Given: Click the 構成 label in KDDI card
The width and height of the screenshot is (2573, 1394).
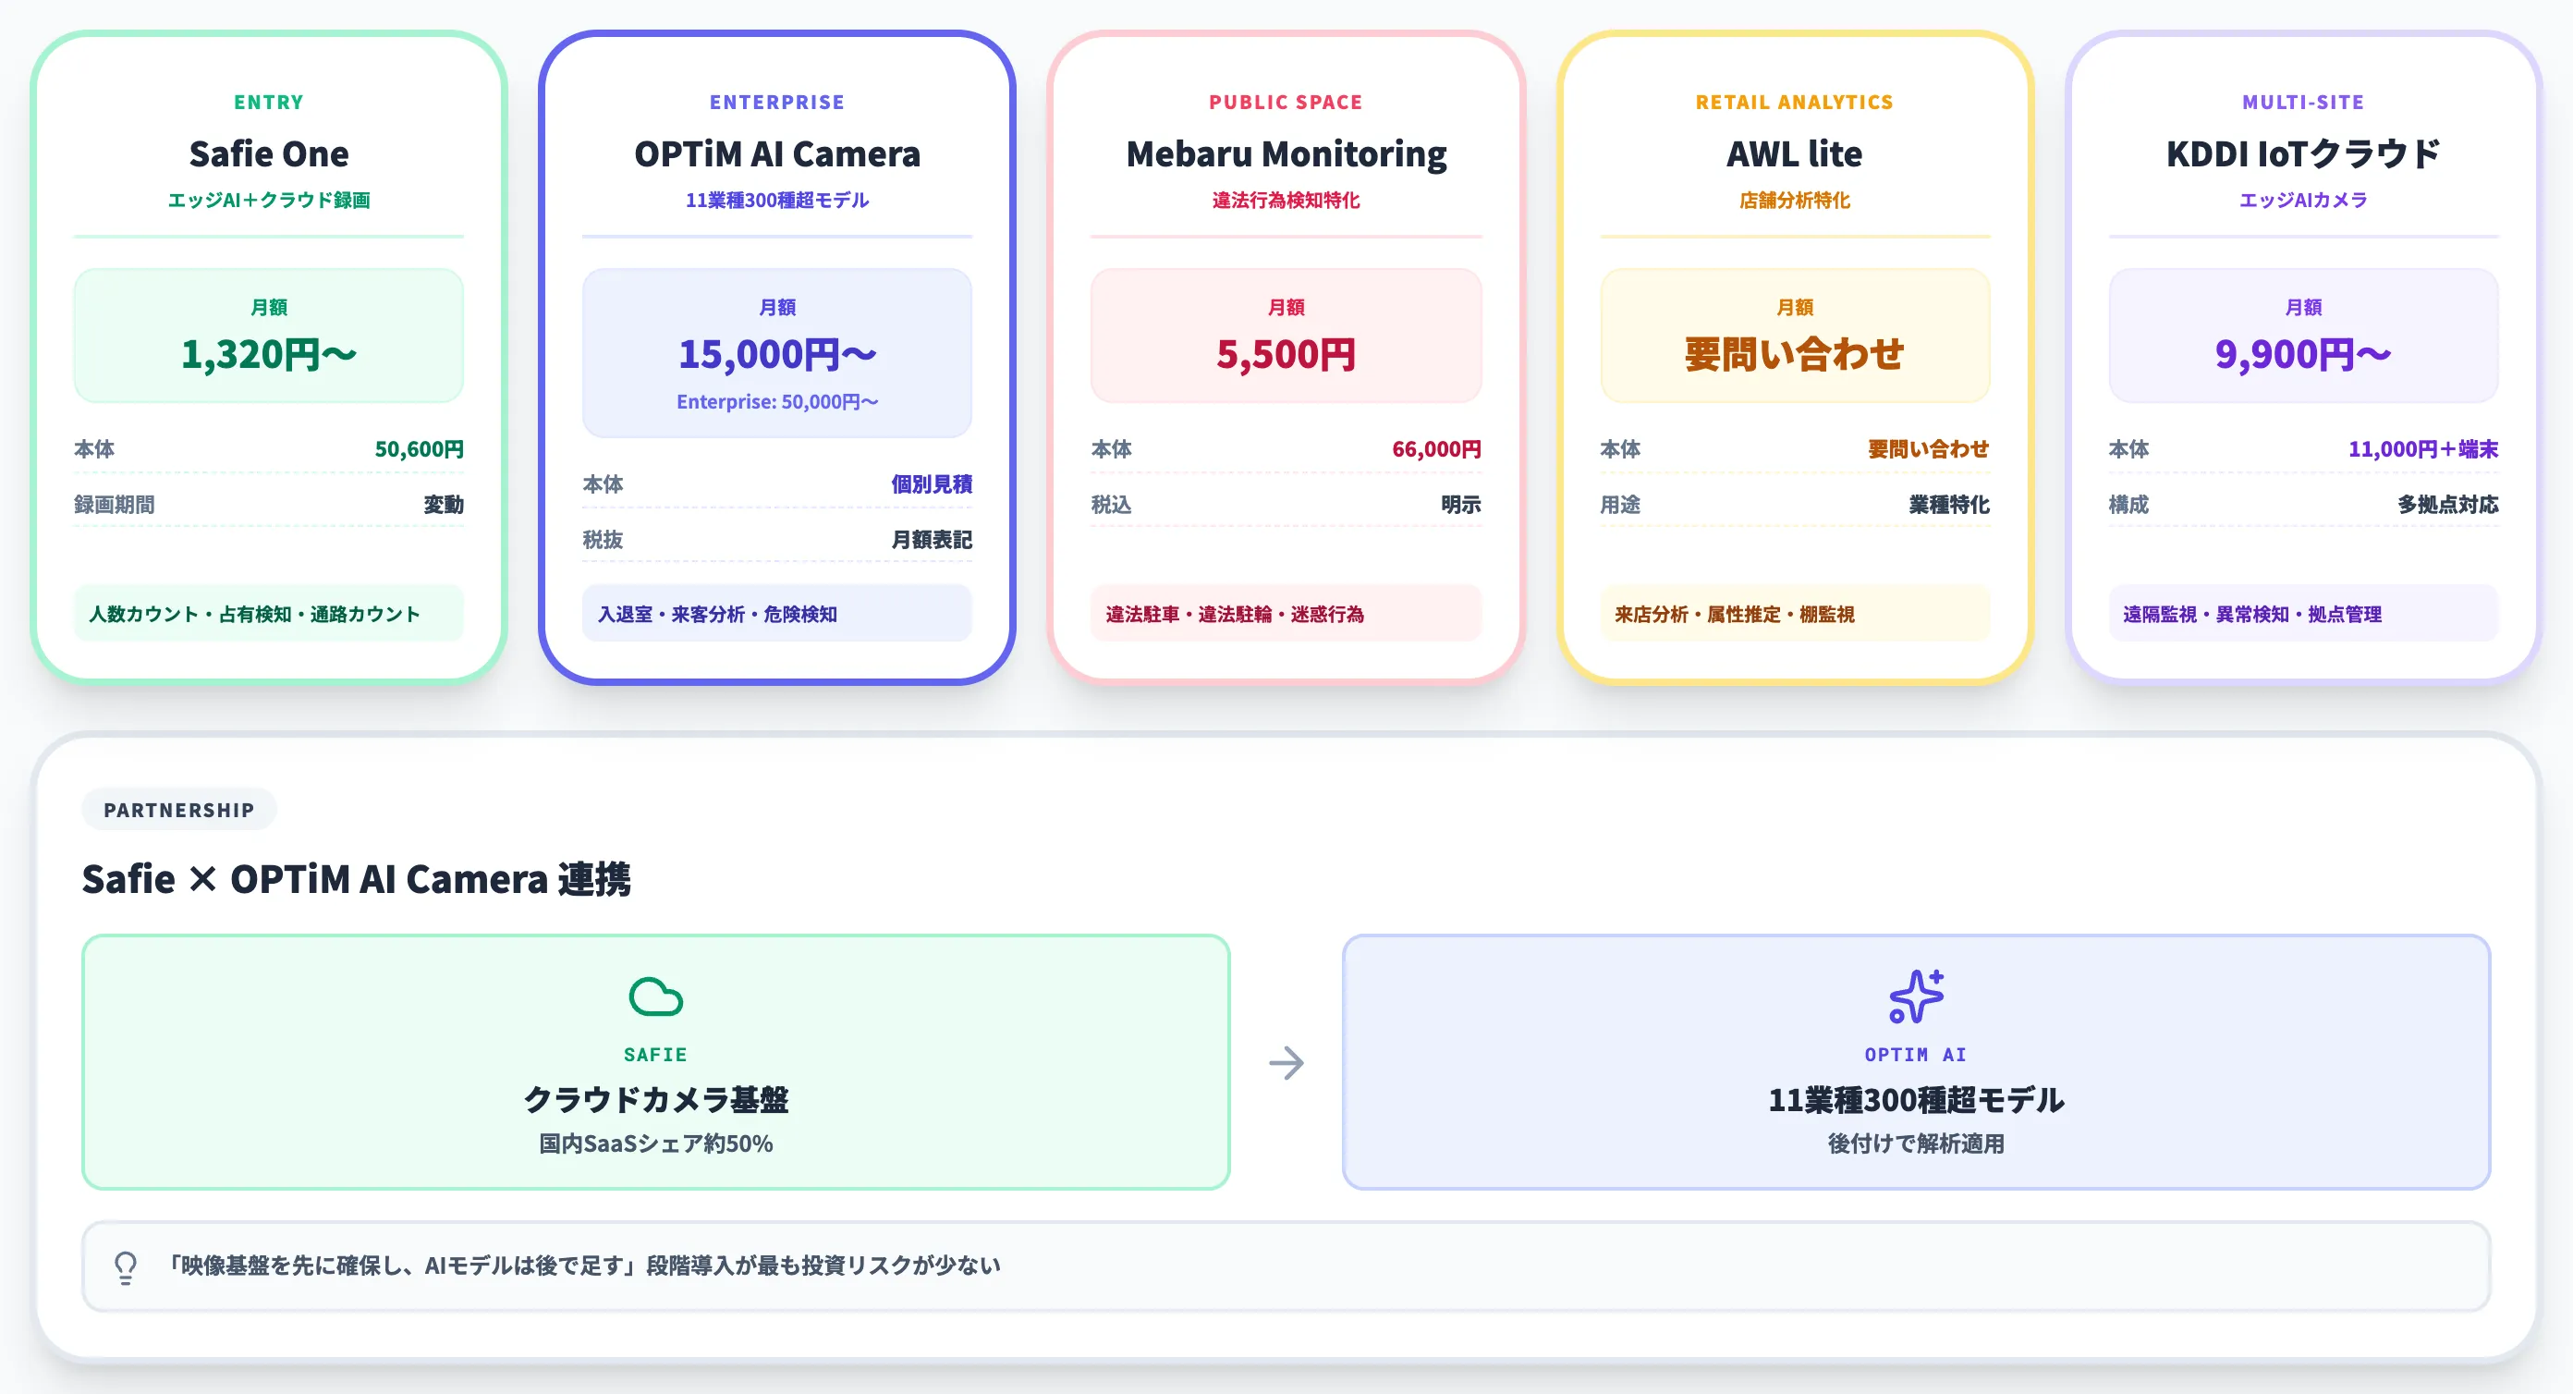Looking at the screenshot, I should (2128, 505).
